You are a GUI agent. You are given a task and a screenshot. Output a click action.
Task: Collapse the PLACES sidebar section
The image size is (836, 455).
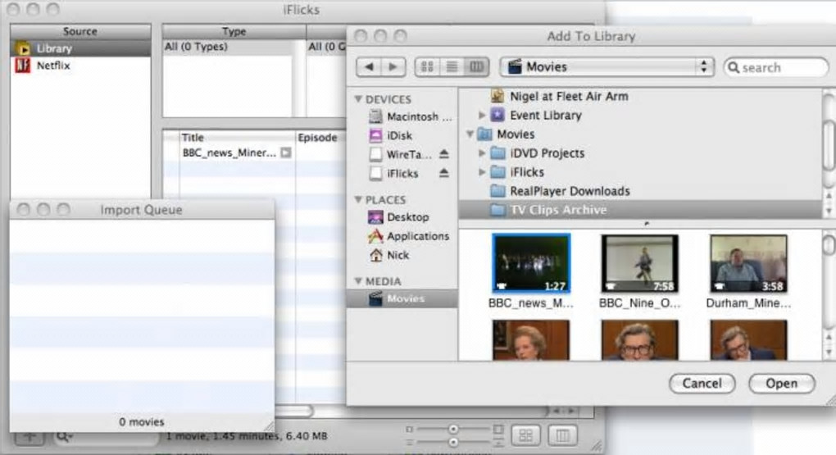point(358,199)
